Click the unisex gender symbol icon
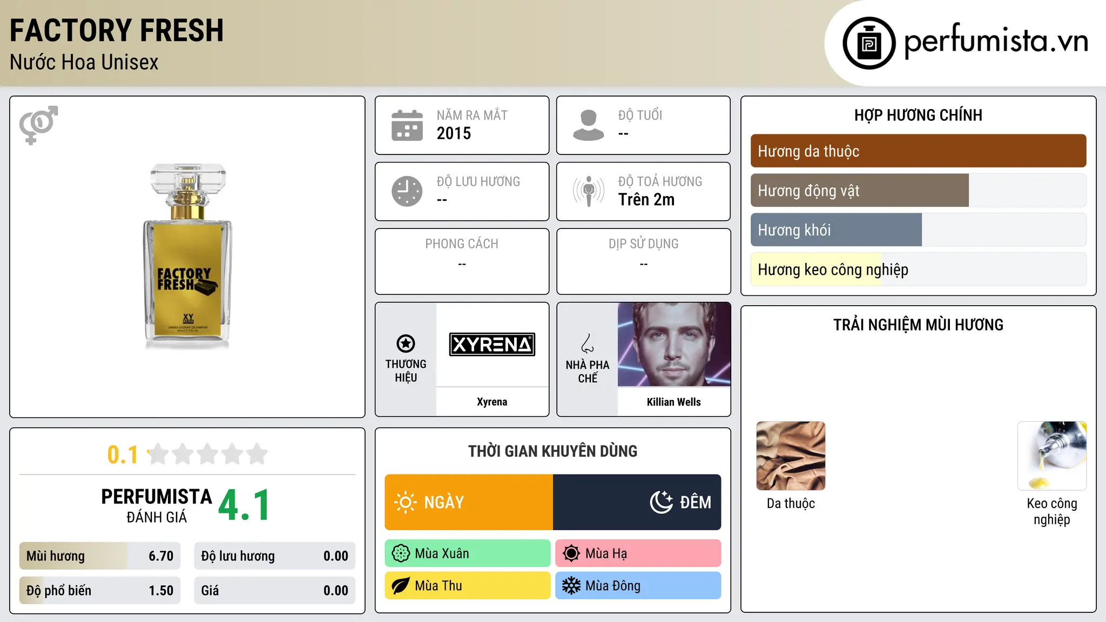The width and height of the screenshot is (1106, 622). pos(38,125)
